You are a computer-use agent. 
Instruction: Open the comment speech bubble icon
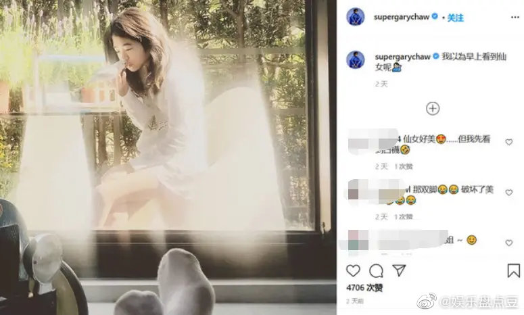point(377,271)
